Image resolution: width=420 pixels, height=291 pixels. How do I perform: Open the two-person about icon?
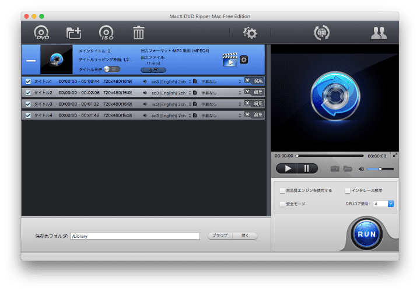pos(379,33)
